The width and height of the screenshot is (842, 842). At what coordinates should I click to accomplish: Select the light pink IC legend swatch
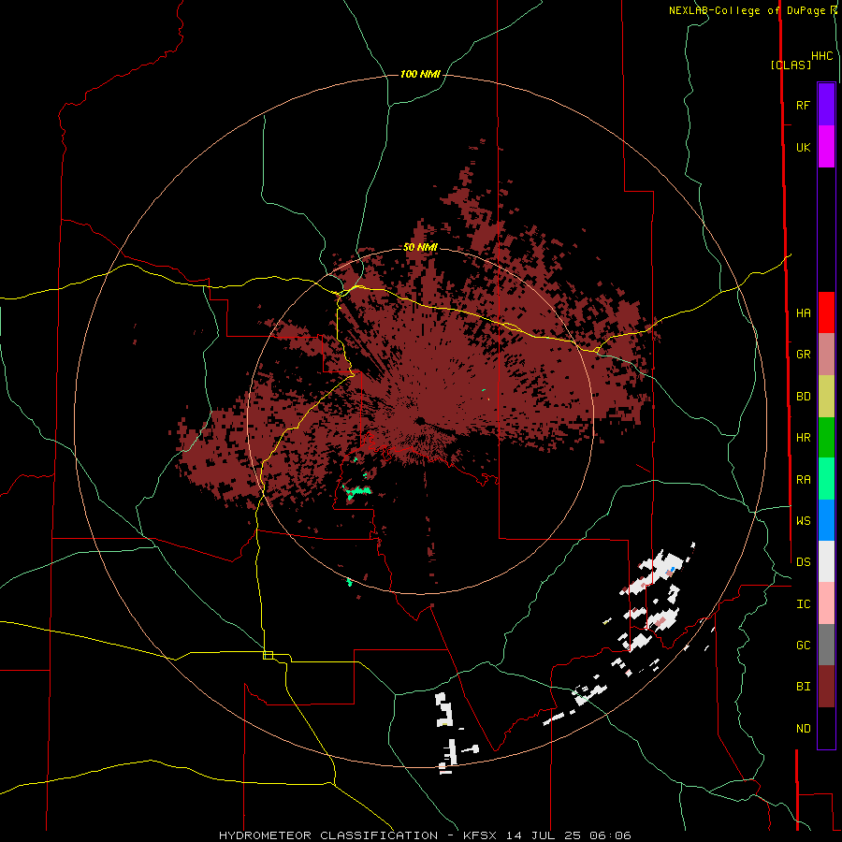826,603
